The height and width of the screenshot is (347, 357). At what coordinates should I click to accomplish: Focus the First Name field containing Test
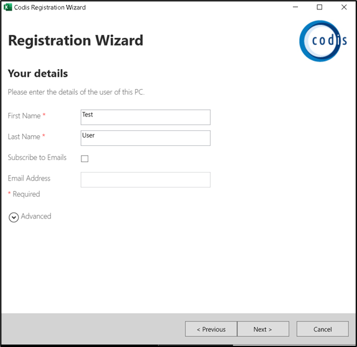point(146,117)
